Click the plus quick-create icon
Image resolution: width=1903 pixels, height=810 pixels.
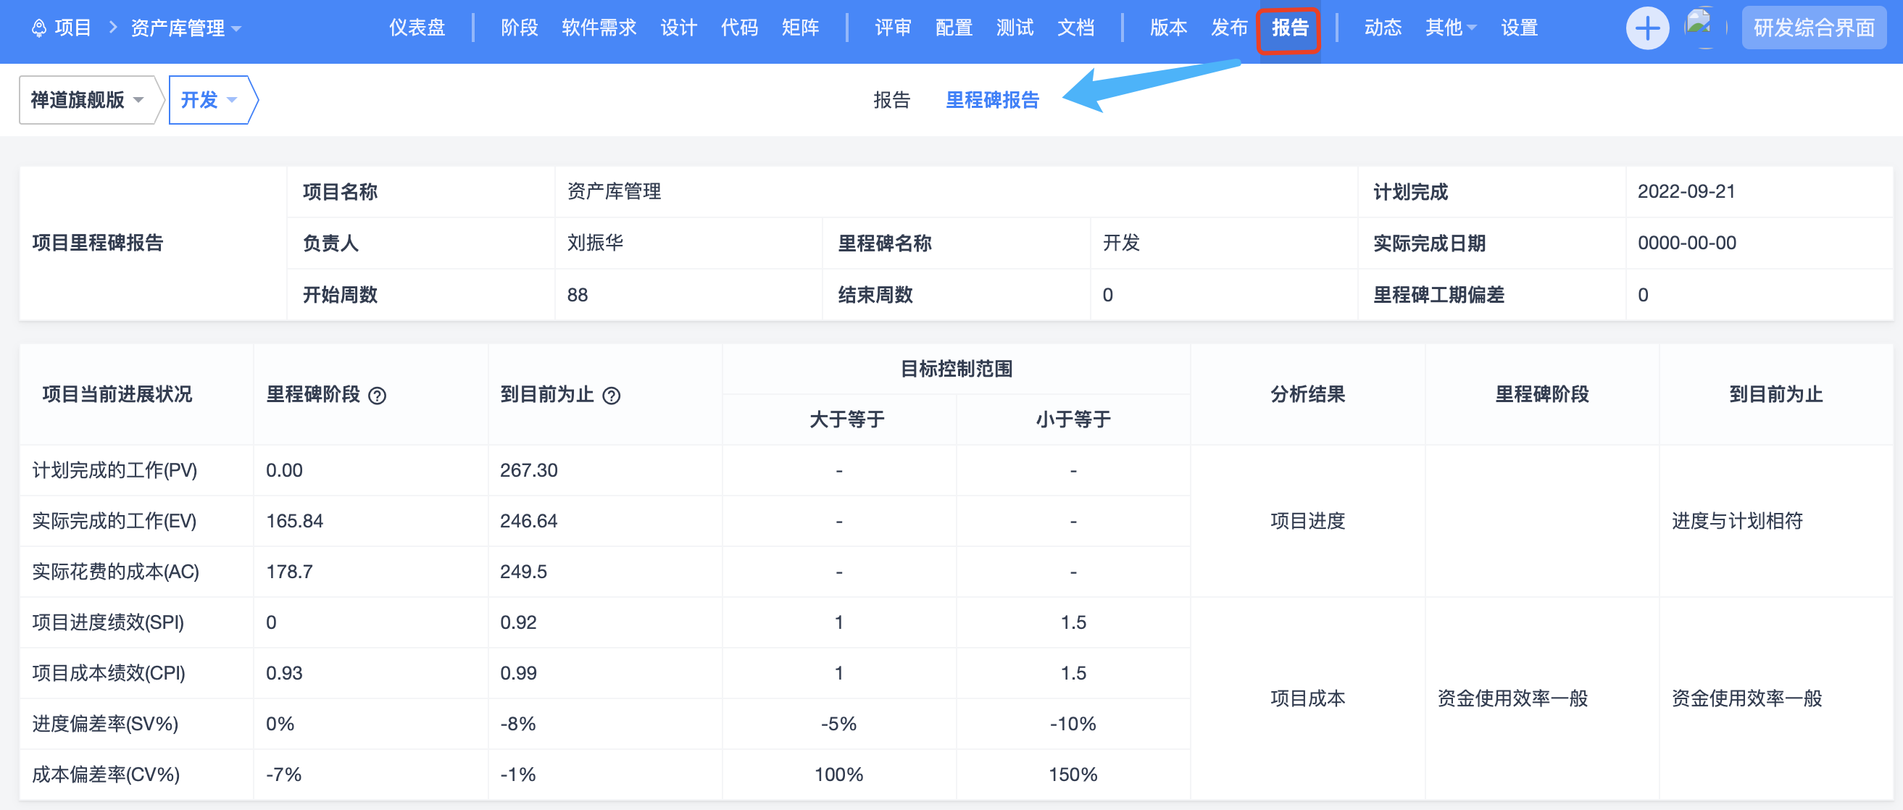1646,29
